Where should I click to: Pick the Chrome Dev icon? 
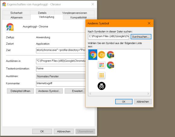110,55
